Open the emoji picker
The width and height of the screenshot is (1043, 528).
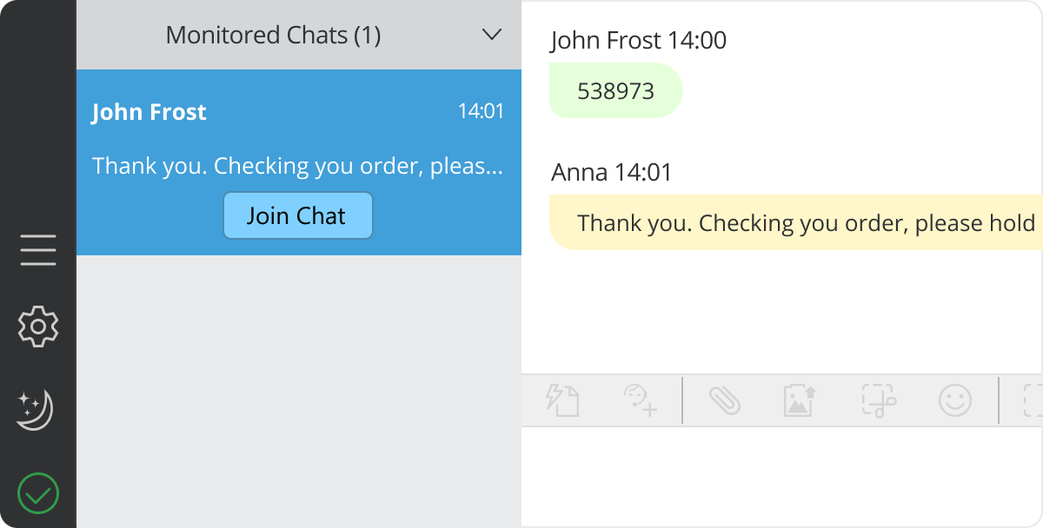point(954,400)
